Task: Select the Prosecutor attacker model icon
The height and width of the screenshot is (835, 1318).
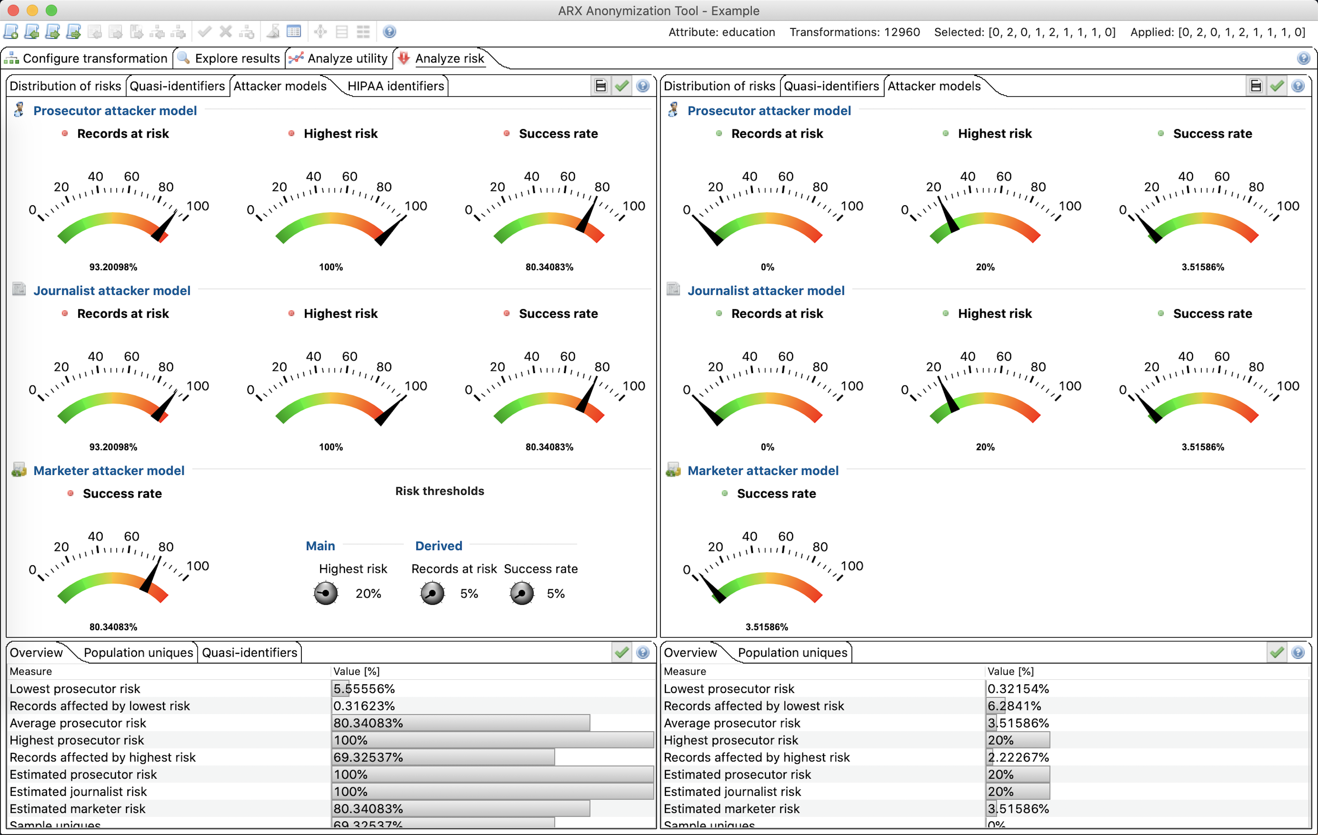Action: coord(19,110)
